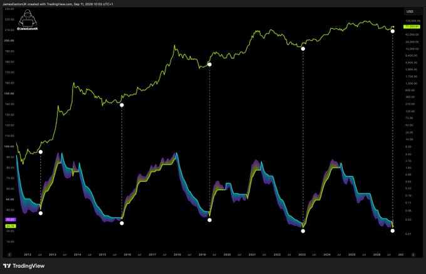Viewport: 426px width, 274px height.
Task: Toggle the A auto-scale button
Action: click(x=413, y=255)
